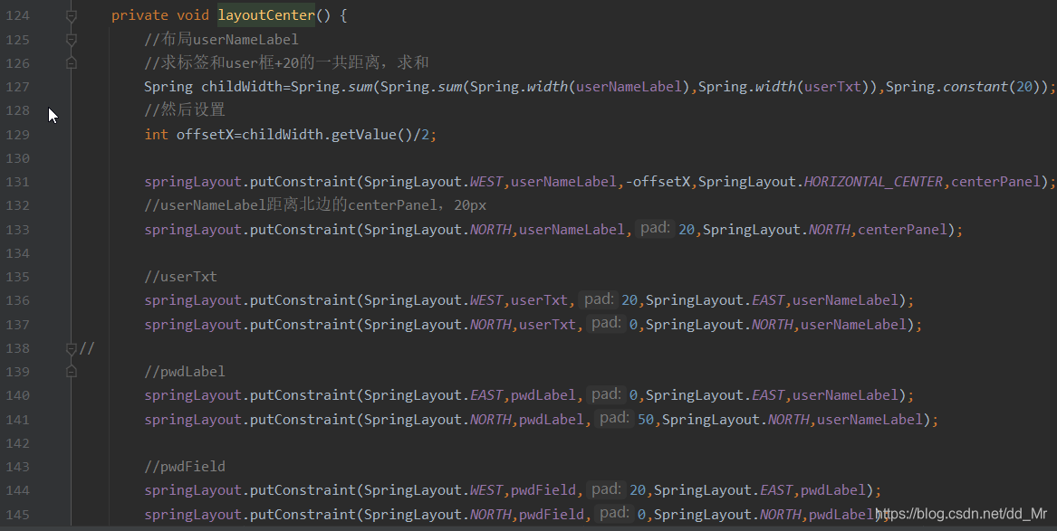Click the 'pad:' inlay hint on line 137

coord(605,323)
